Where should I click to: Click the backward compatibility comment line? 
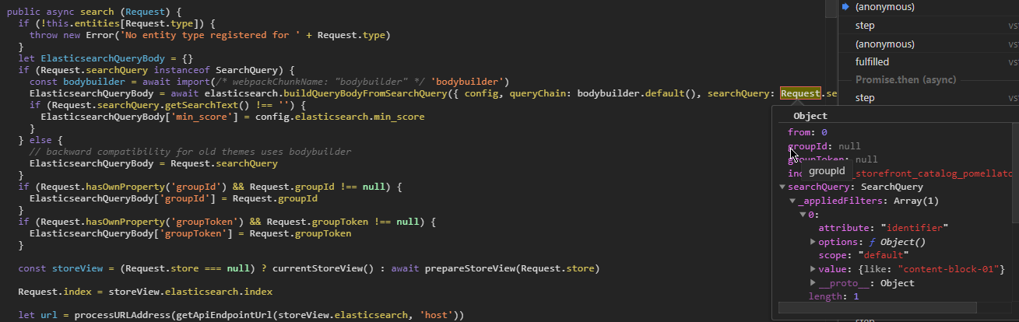pos(190,152)
